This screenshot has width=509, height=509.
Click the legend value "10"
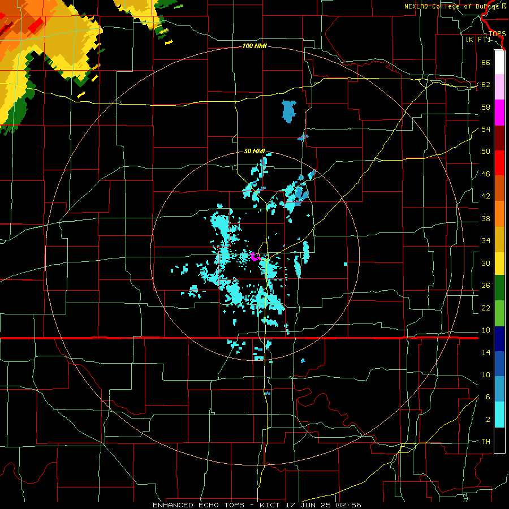click(486, 375)
